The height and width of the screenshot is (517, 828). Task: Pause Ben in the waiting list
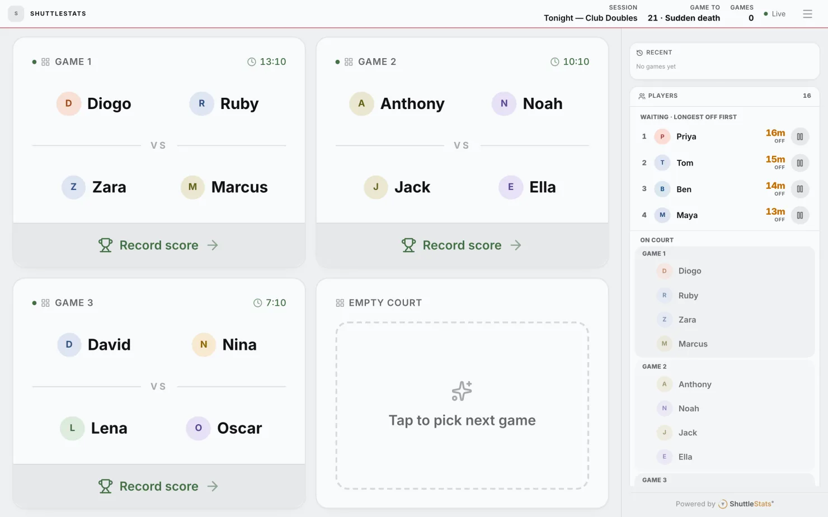tap(800, 189)
